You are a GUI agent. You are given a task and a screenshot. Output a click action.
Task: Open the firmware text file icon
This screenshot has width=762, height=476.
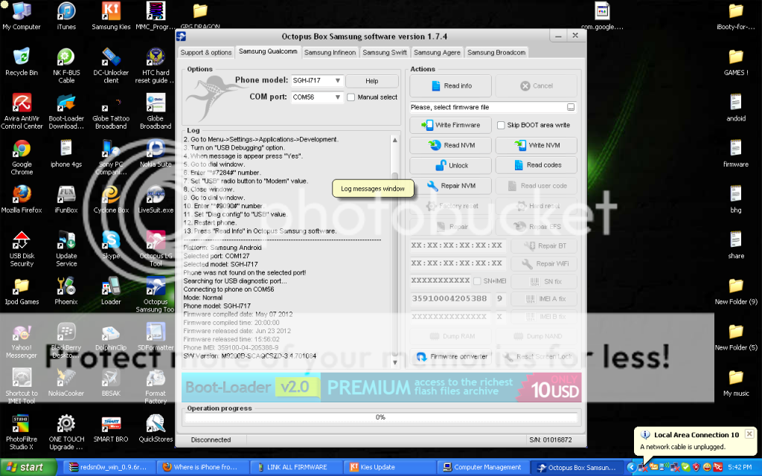tap(736, 154)
